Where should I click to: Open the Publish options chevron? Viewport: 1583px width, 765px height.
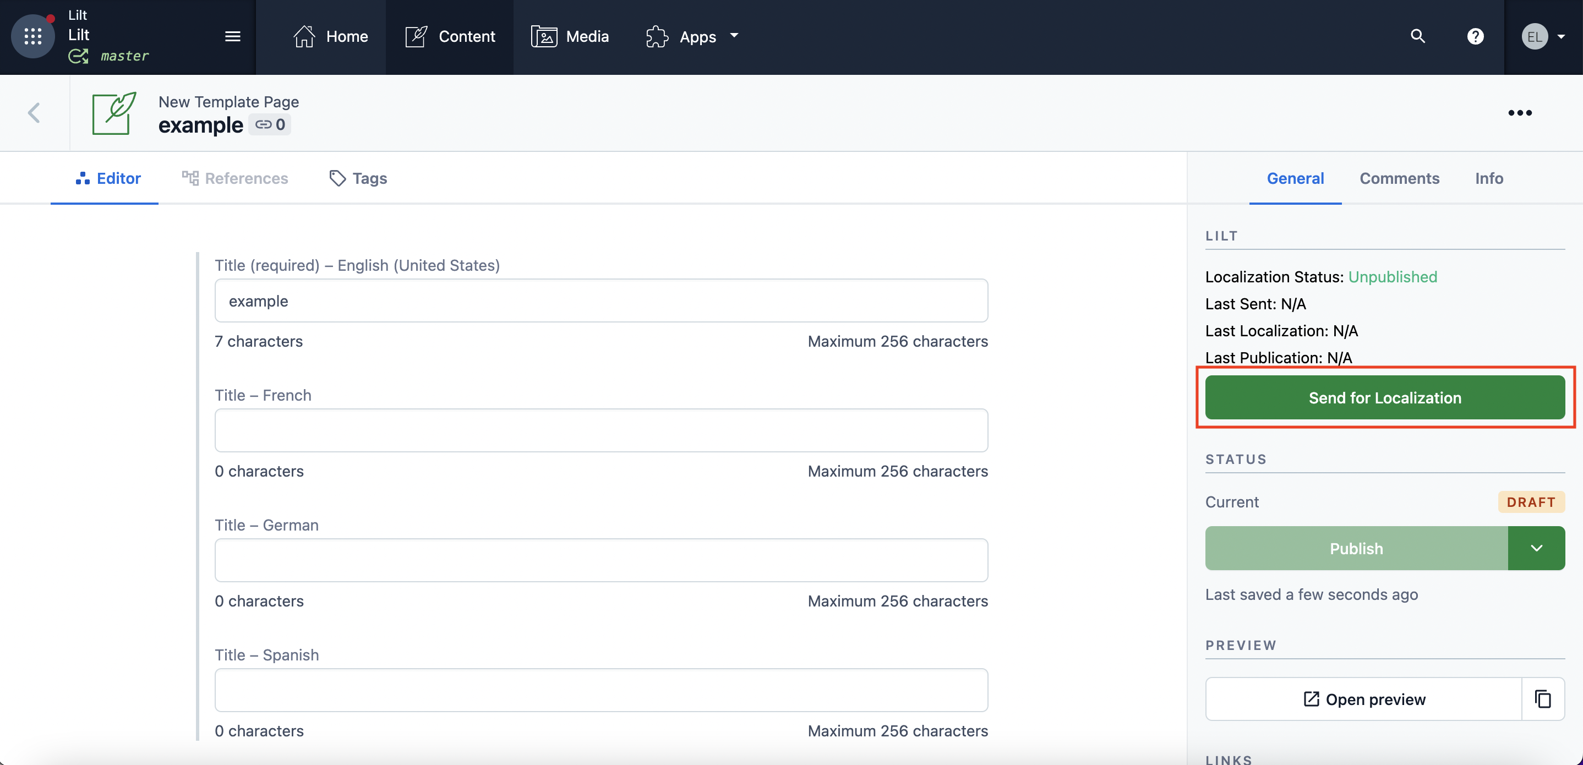pyautogui.click(x=1536, y=548)
